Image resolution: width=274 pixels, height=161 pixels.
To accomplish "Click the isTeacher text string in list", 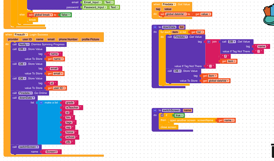I will point(72,107).
